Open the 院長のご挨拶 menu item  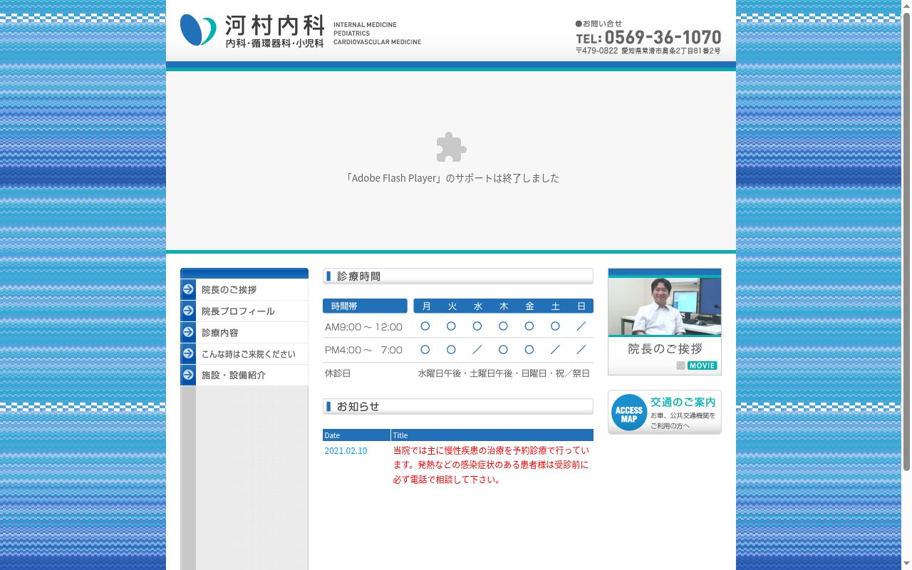click(244, 289)
